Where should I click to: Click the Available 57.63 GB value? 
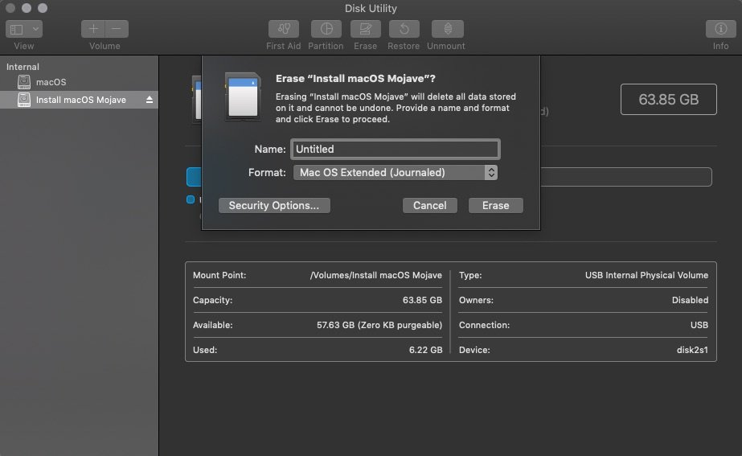click(x=379, y=325)
